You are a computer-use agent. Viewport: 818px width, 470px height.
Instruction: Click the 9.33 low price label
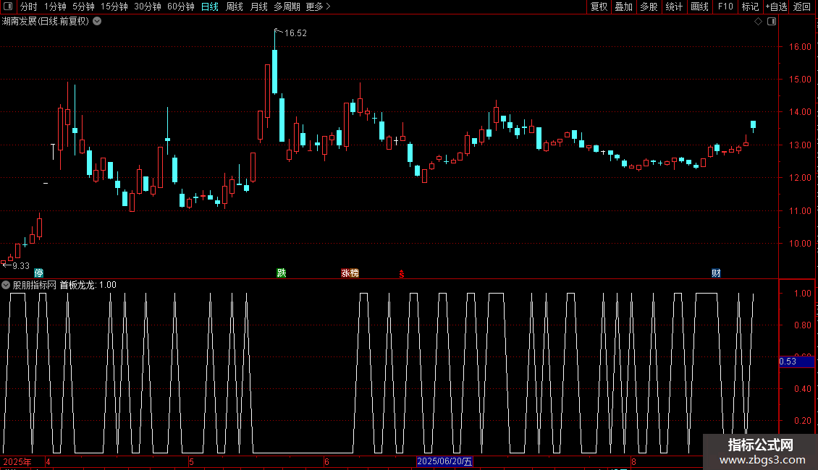21,266
